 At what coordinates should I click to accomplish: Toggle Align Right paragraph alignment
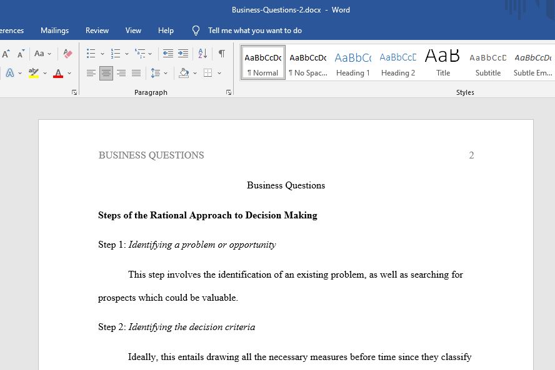pos(121,73)
